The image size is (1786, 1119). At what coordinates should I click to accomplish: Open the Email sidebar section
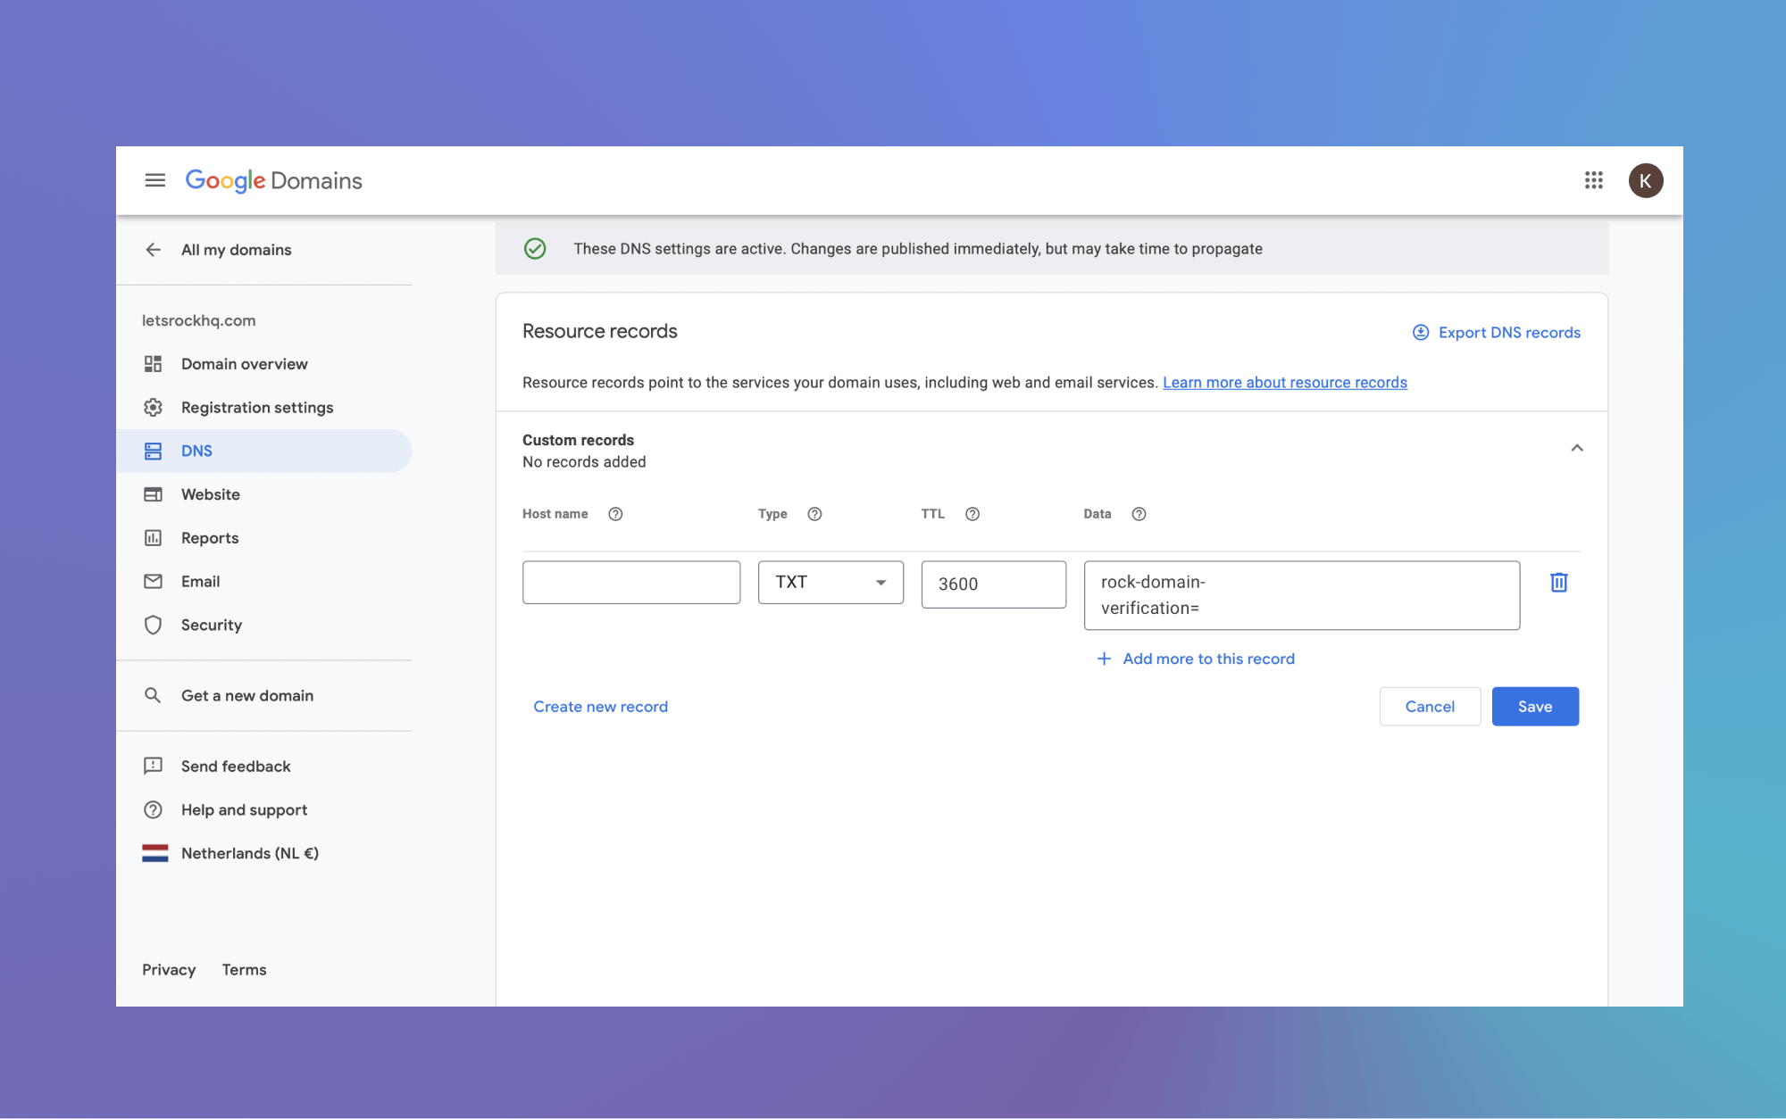point(200,582)
